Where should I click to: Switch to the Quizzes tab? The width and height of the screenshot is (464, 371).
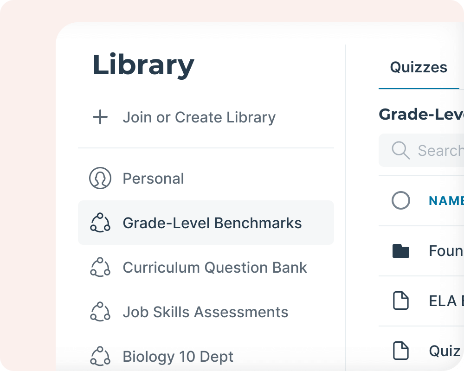coord(419,68)
